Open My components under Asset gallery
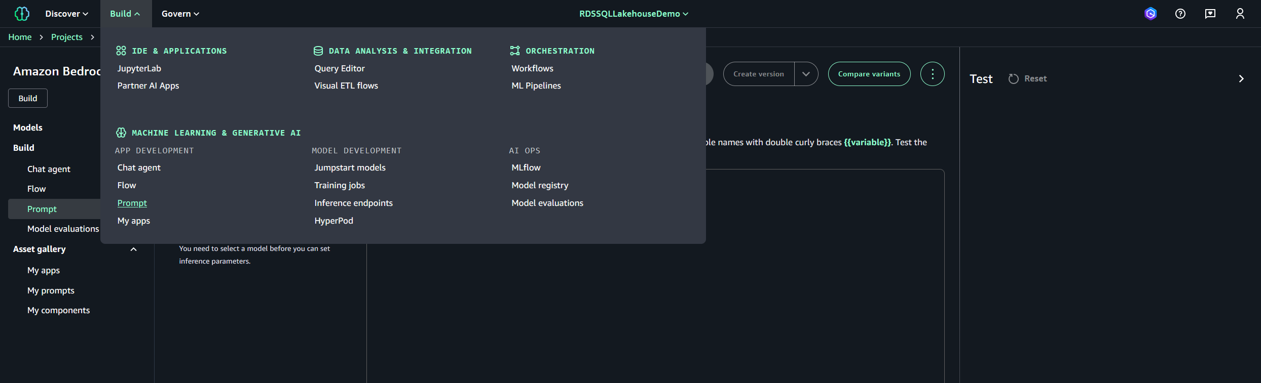This screenshot has width=1261, height=383. 59,310
